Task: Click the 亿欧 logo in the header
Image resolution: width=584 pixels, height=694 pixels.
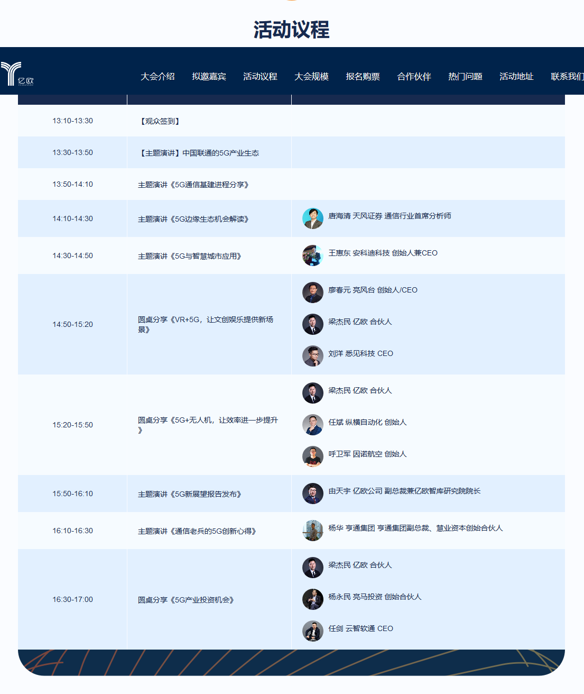Action: point(17,74)
